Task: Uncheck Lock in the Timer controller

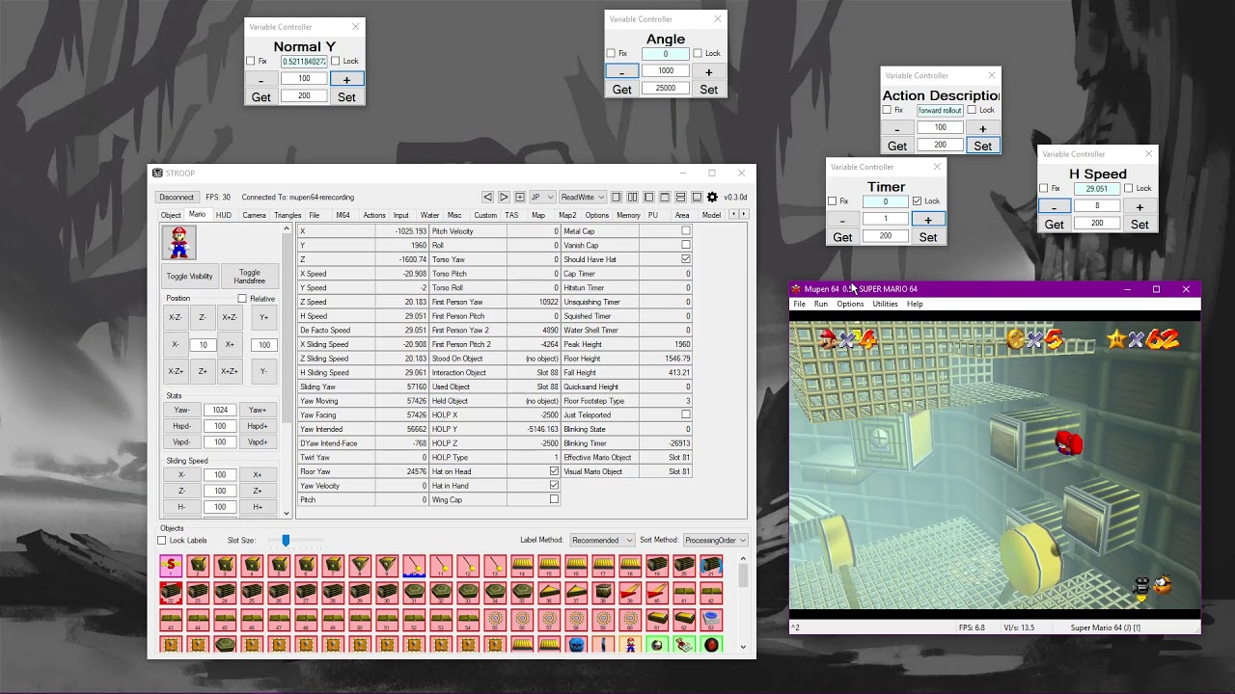Action: click(x=917, y=201)
